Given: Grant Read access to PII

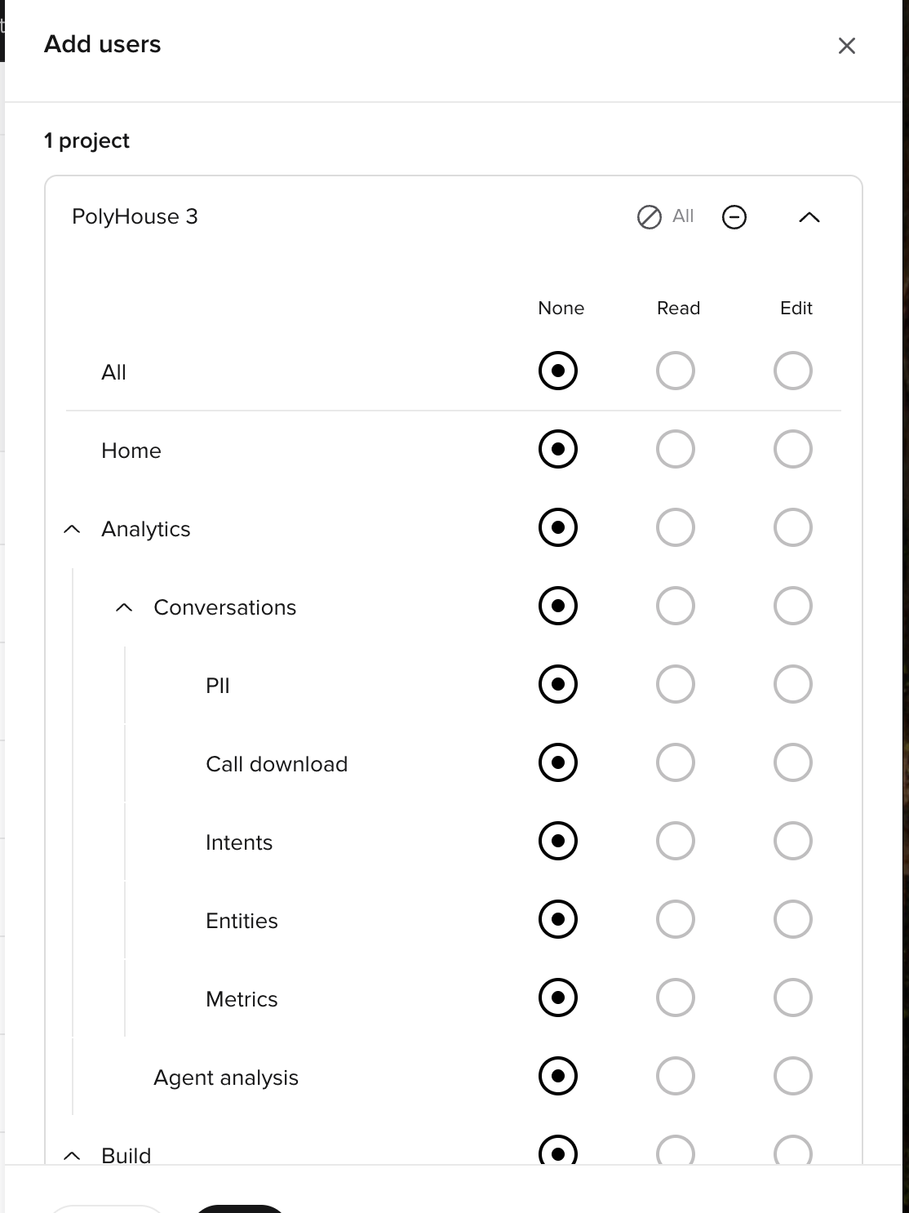Looking at the screenshot, I should tap(676, 683).
